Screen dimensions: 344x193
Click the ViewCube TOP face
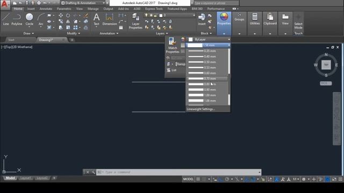(326, 65)
